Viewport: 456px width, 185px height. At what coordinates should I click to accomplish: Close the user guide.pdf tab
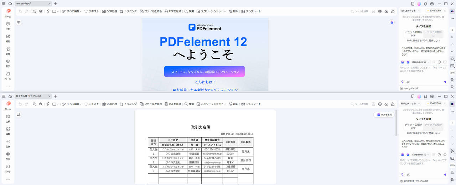(x=49, y=4)
